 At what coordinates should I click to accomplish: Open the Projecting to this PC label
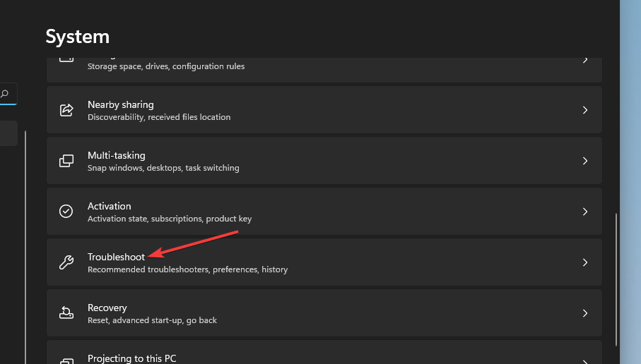point(131,358)
